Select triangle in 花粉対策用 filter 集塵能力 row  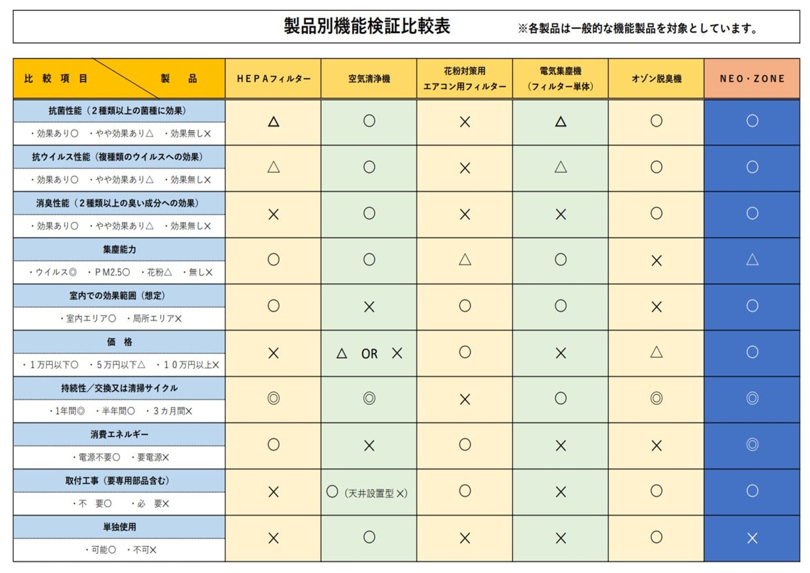click(x=465, y=260)
